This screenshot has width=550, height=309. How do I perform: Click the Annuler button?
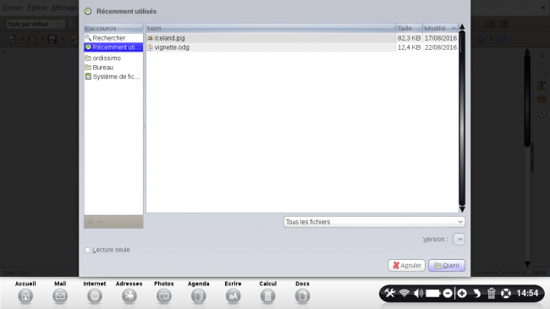406,266
